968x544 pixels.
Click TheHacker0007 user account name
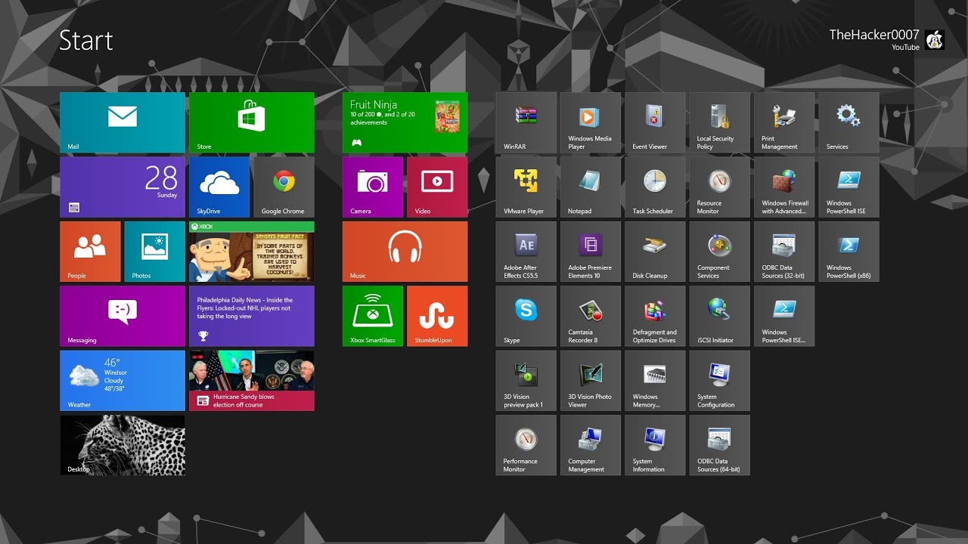point(874,35)
